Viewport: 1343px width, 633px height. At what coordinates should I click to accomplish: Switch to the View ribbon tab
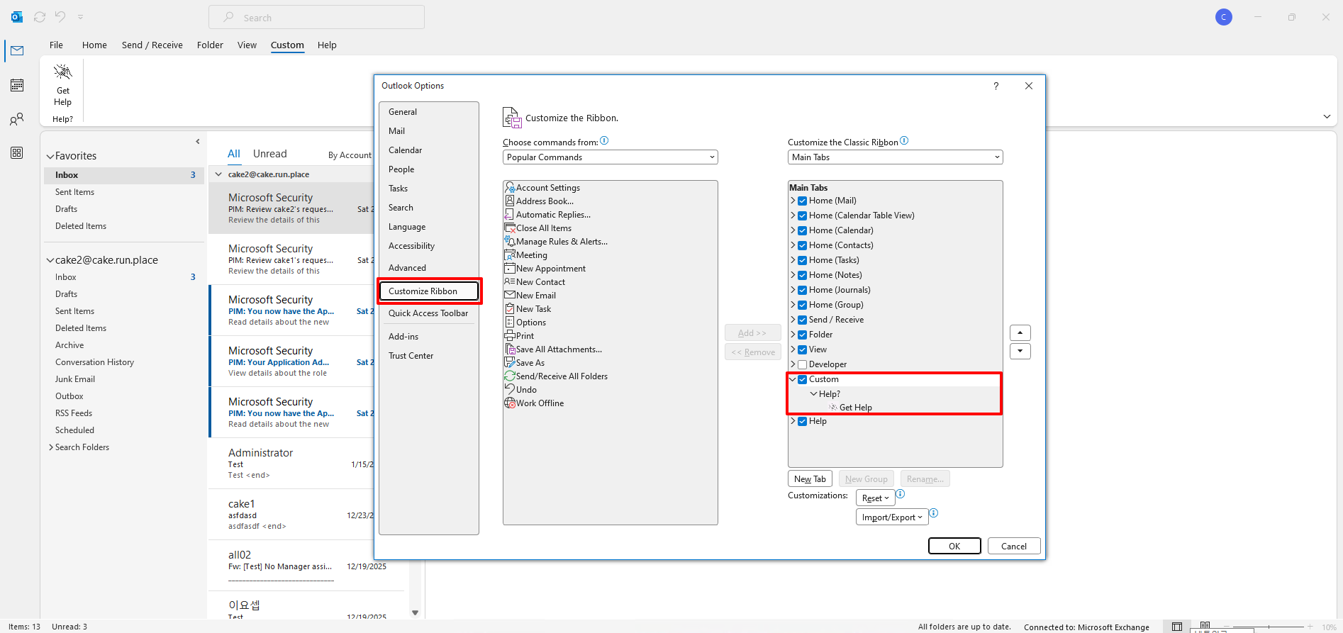click(247, 45)
